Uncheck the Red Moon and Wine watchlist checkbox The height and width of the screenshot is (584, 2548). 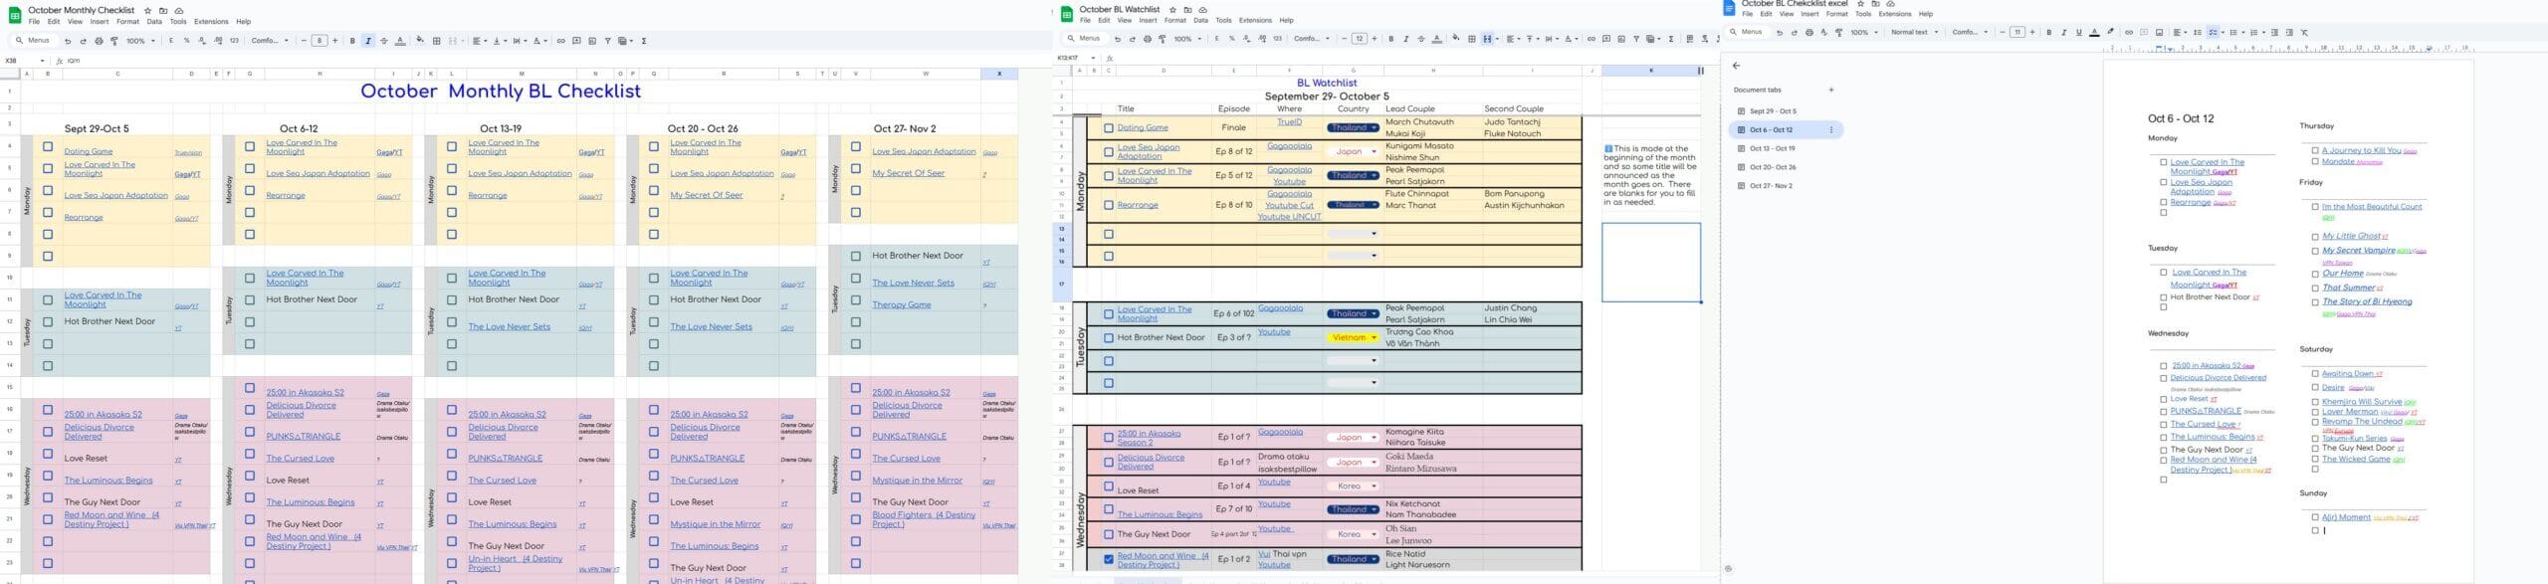tap(1108, 559)
